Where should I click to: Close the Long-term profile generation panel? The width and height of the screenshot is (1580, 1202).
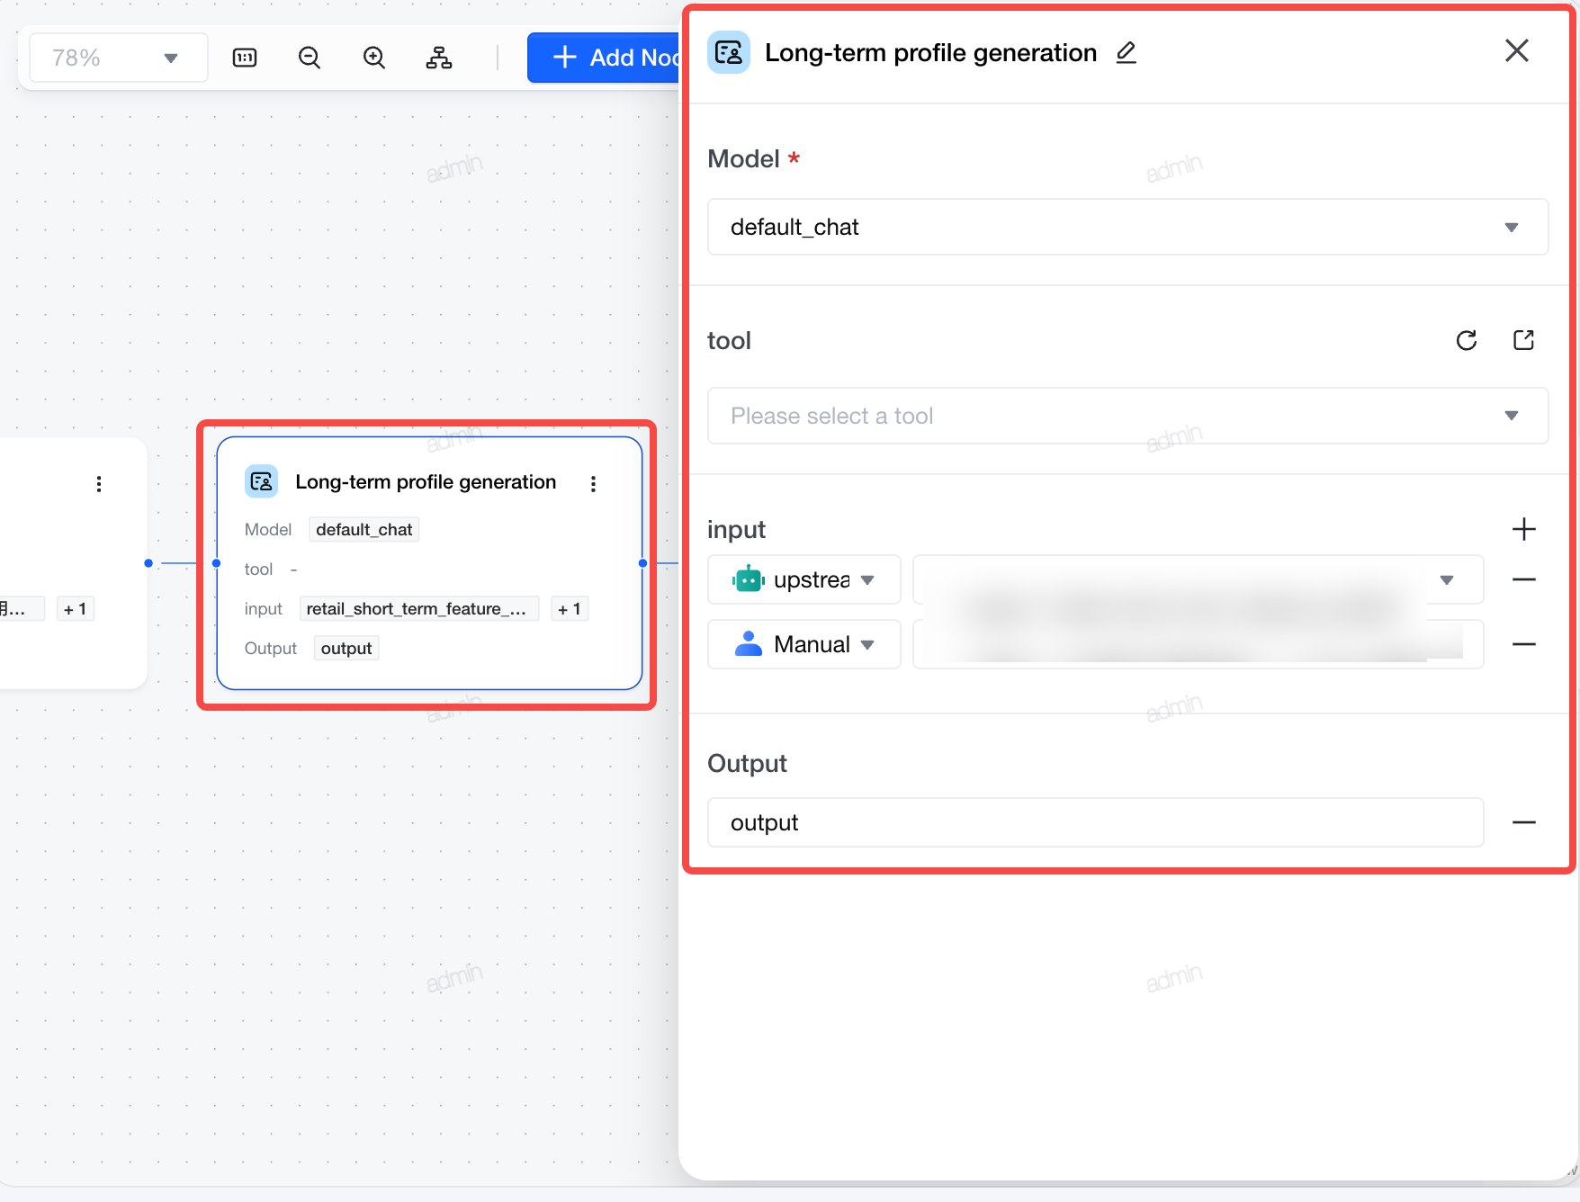click(x=1517, y=50)
